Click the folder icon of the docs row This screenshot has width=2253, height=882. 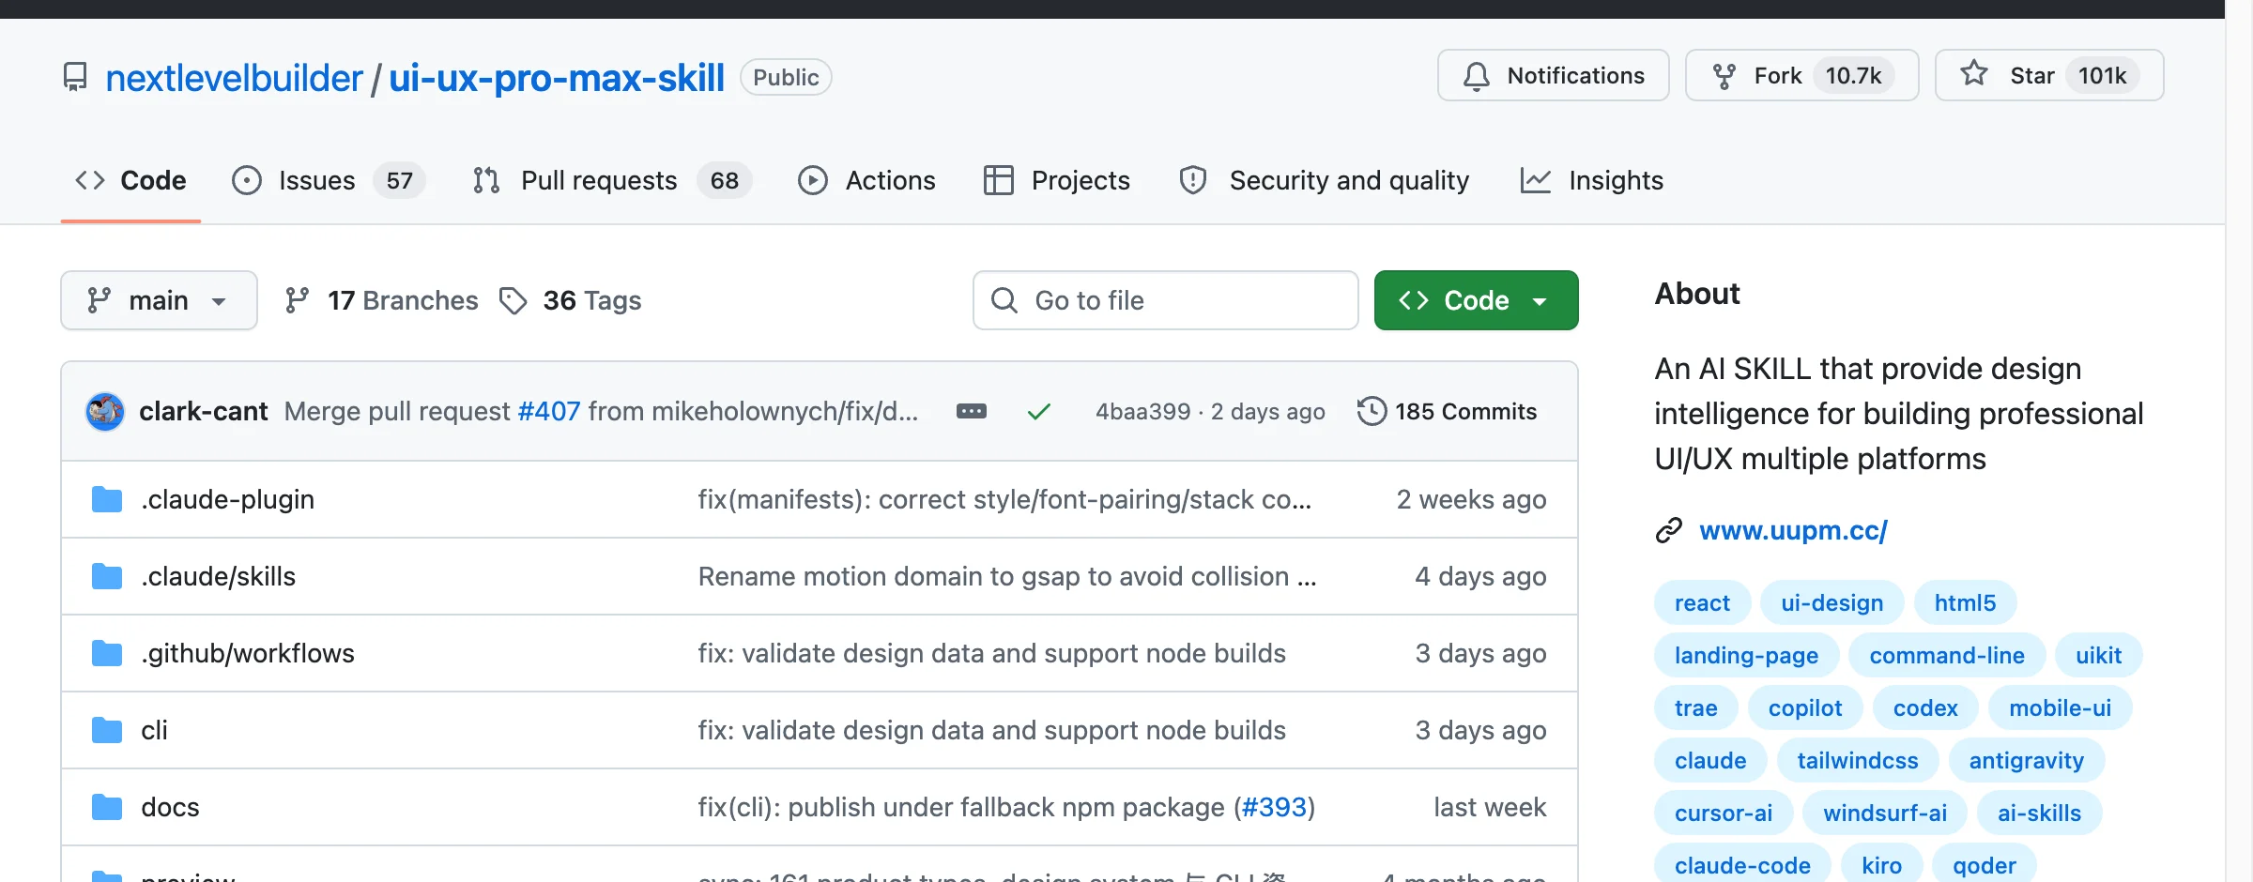(x=107, y=807)
